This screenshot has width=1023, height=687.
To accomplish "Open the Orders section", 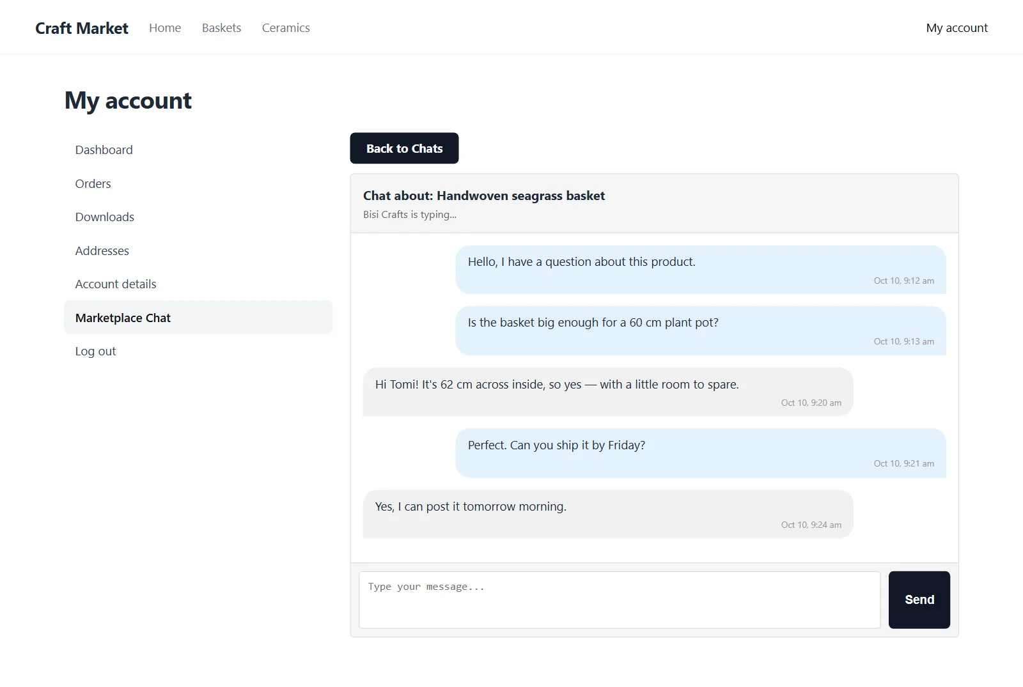I will click(198, 183).
